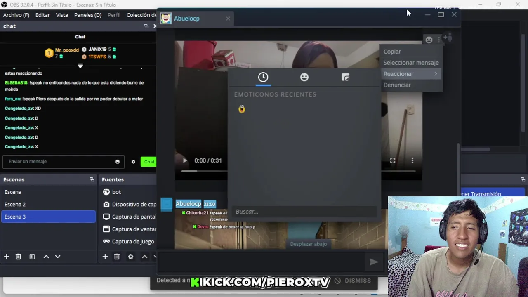Image resolution: width=528 pixels, height=297 pixels.
Task: Open the Paneles (D) menu
Action: coord(88,15)
